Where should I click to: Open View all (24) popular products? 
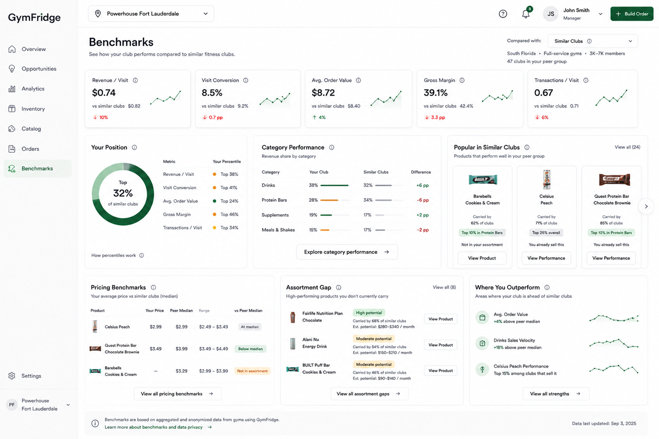point(627,147)
